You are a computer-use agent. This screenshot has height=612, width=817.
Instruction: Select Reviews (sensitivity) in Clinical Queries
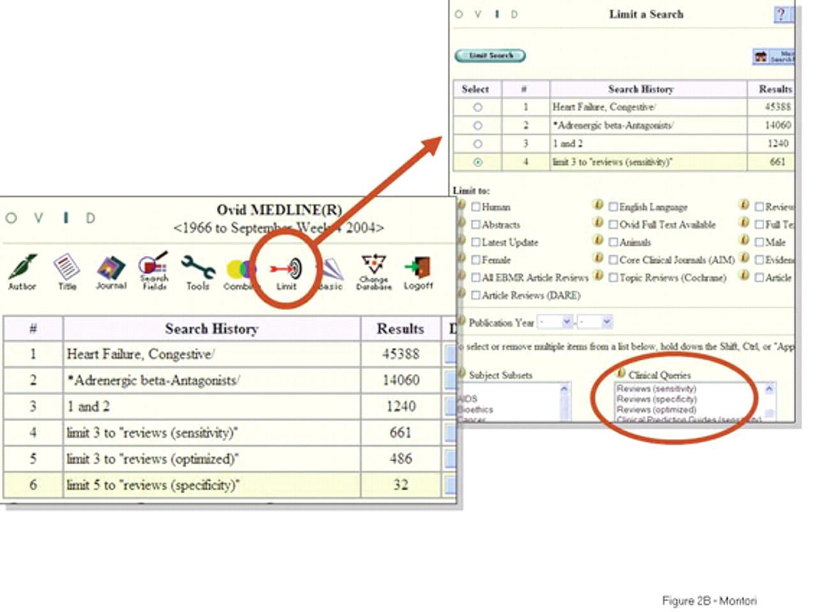(657, 388)
